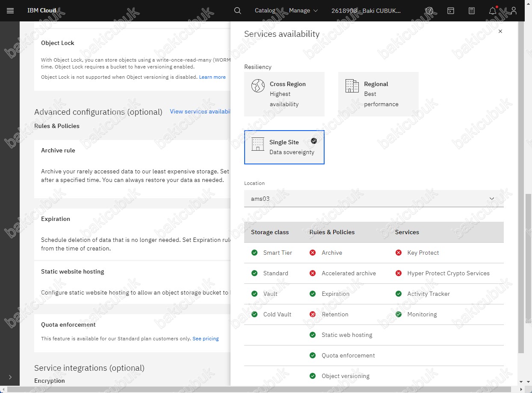The width and height of the screenshot is (532, 393).
Task: Click green check icon beside Standard
Action: tap(254, 273)
